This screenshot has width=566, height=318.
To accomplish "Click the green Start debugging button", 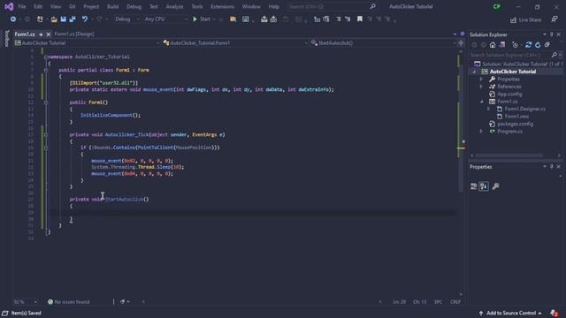I will 202,19.
